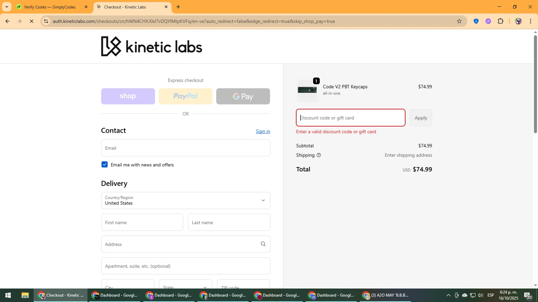This screenshot has width=538, height=302.
Task: Click the Kinetic Labs logo
Action: (x=151, y=47)
